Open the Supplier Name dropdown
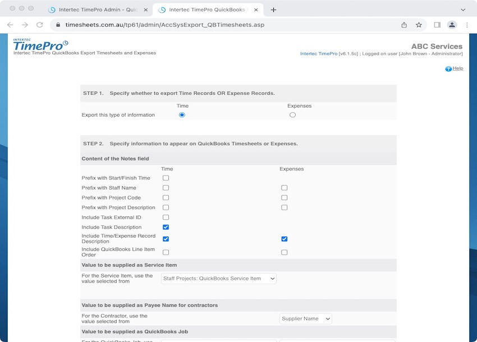The width and height of the screenshot is (477, 342). 306,318
